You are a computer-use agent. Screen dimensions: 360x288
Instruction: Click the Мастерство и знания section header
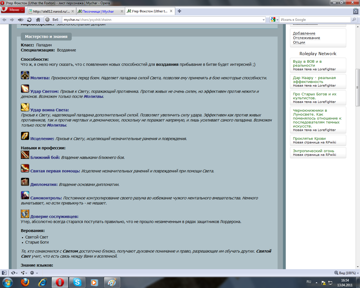tap(46, 37)
